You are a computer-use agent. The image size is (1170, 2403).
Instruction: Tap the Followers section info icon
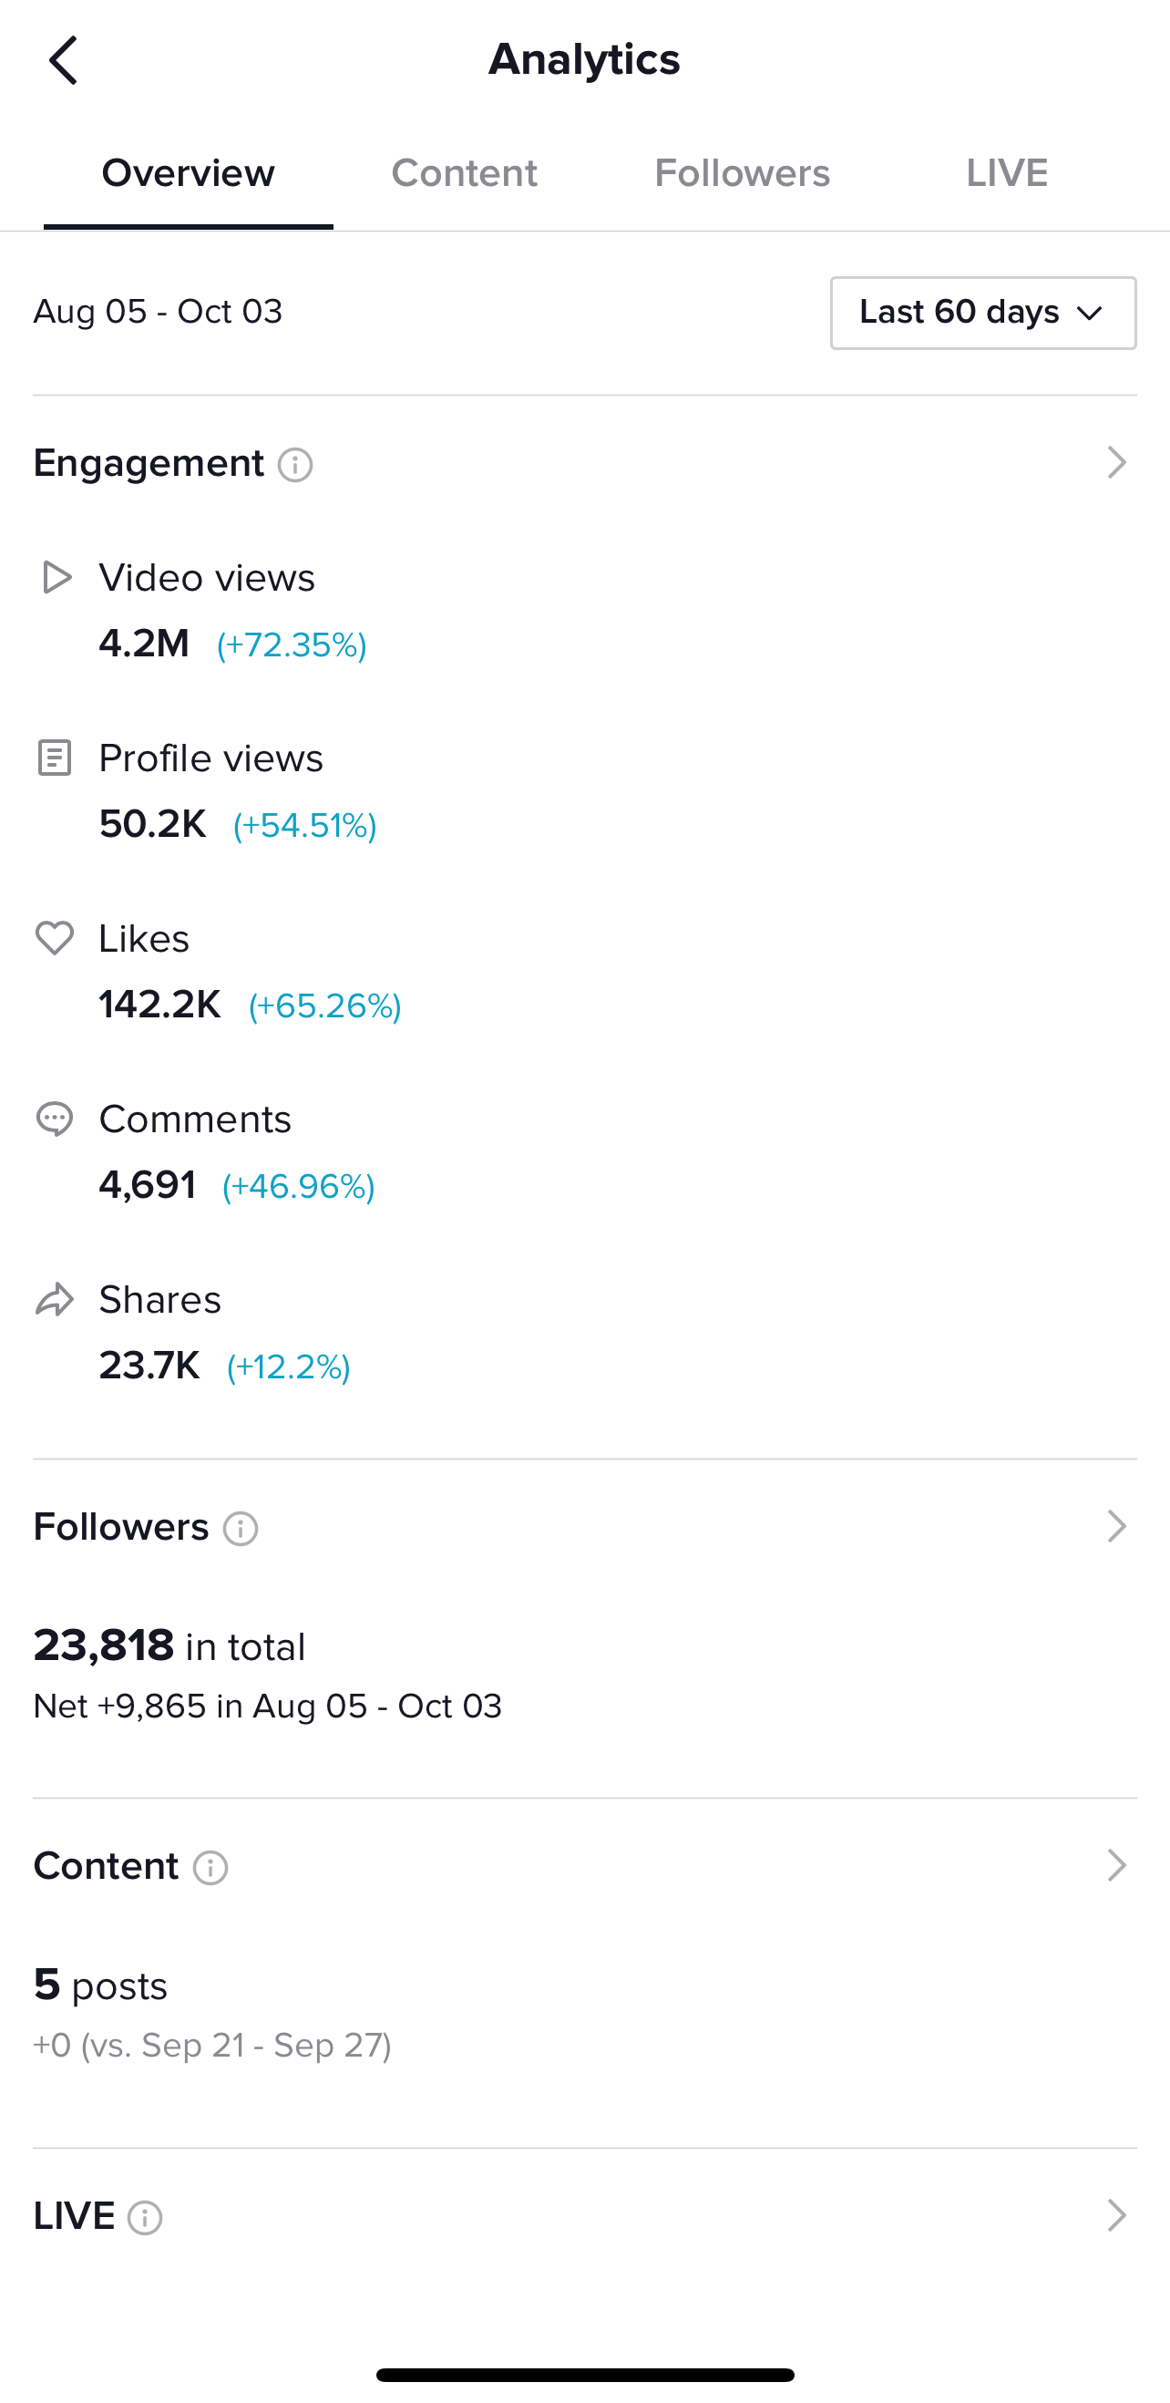241,1529
